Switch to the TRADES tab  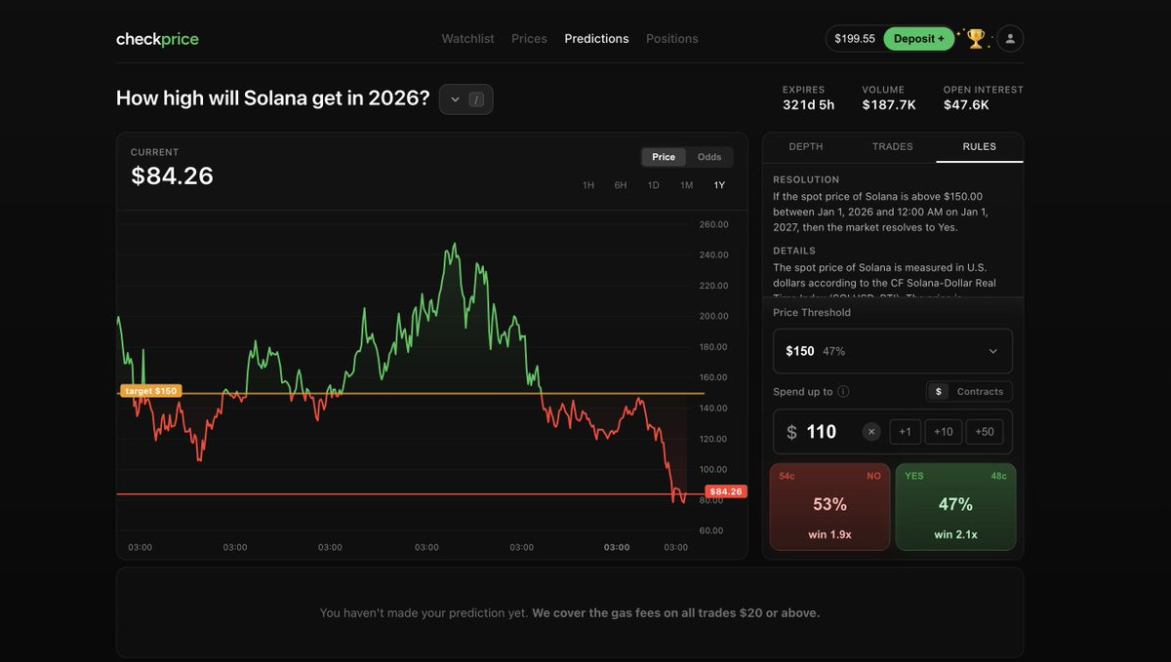893,146
